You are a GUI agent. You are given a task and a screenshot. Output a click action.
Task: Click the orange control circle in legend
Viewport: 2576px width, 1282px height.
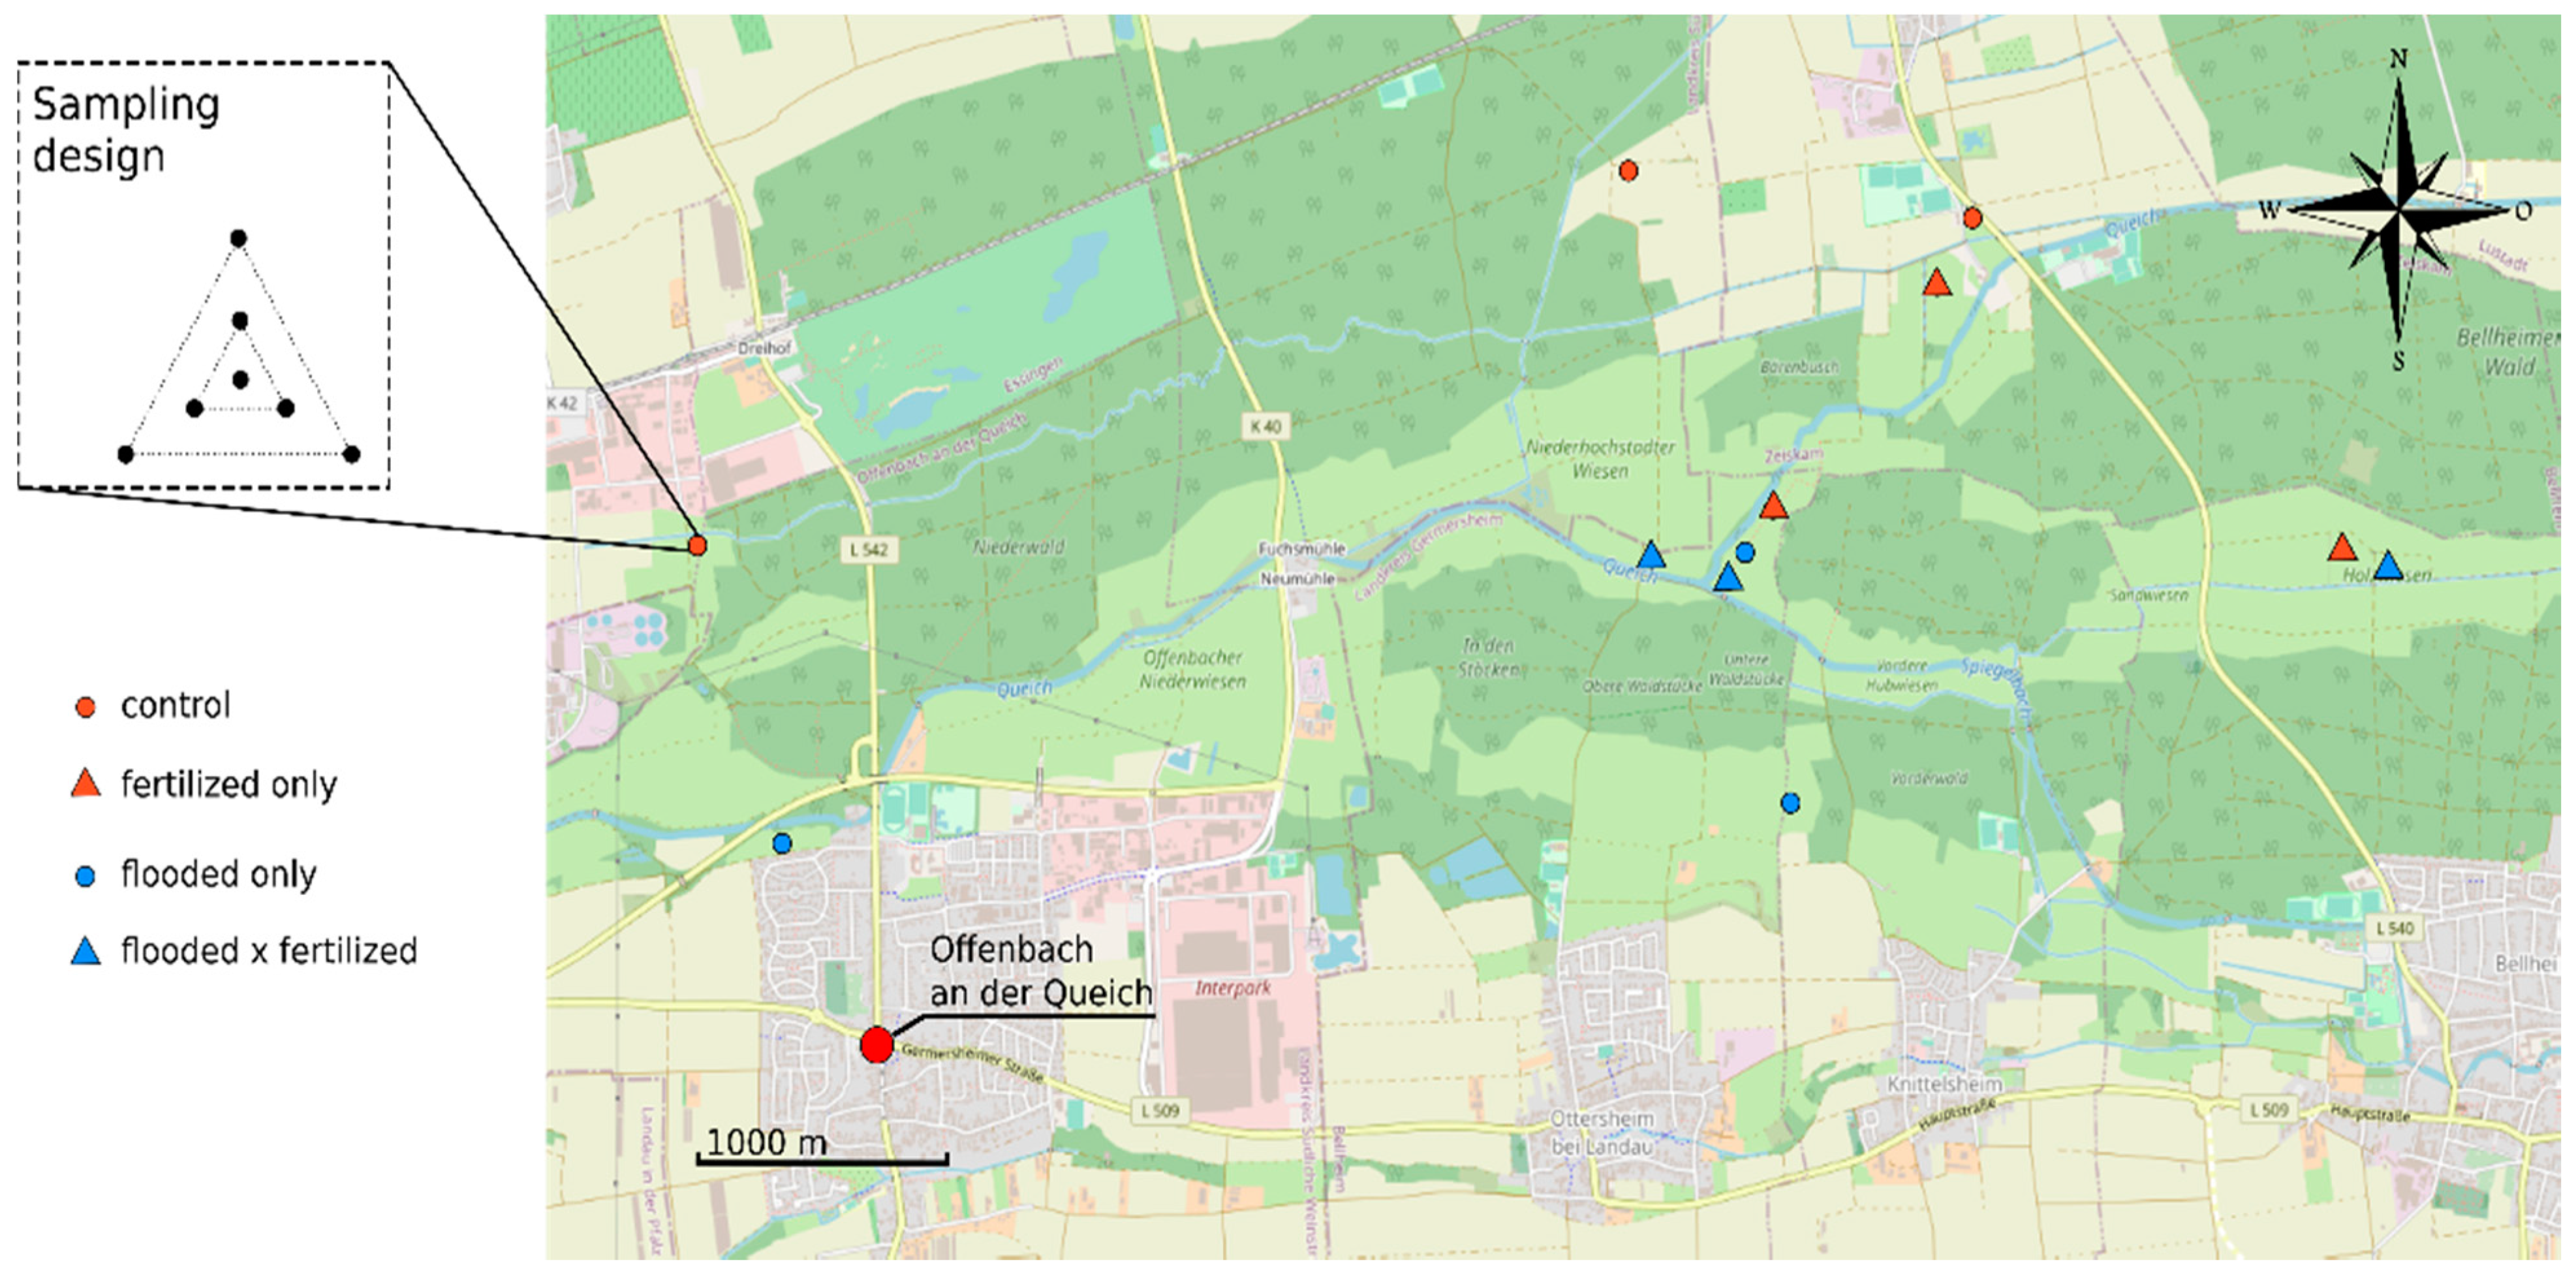86,708
